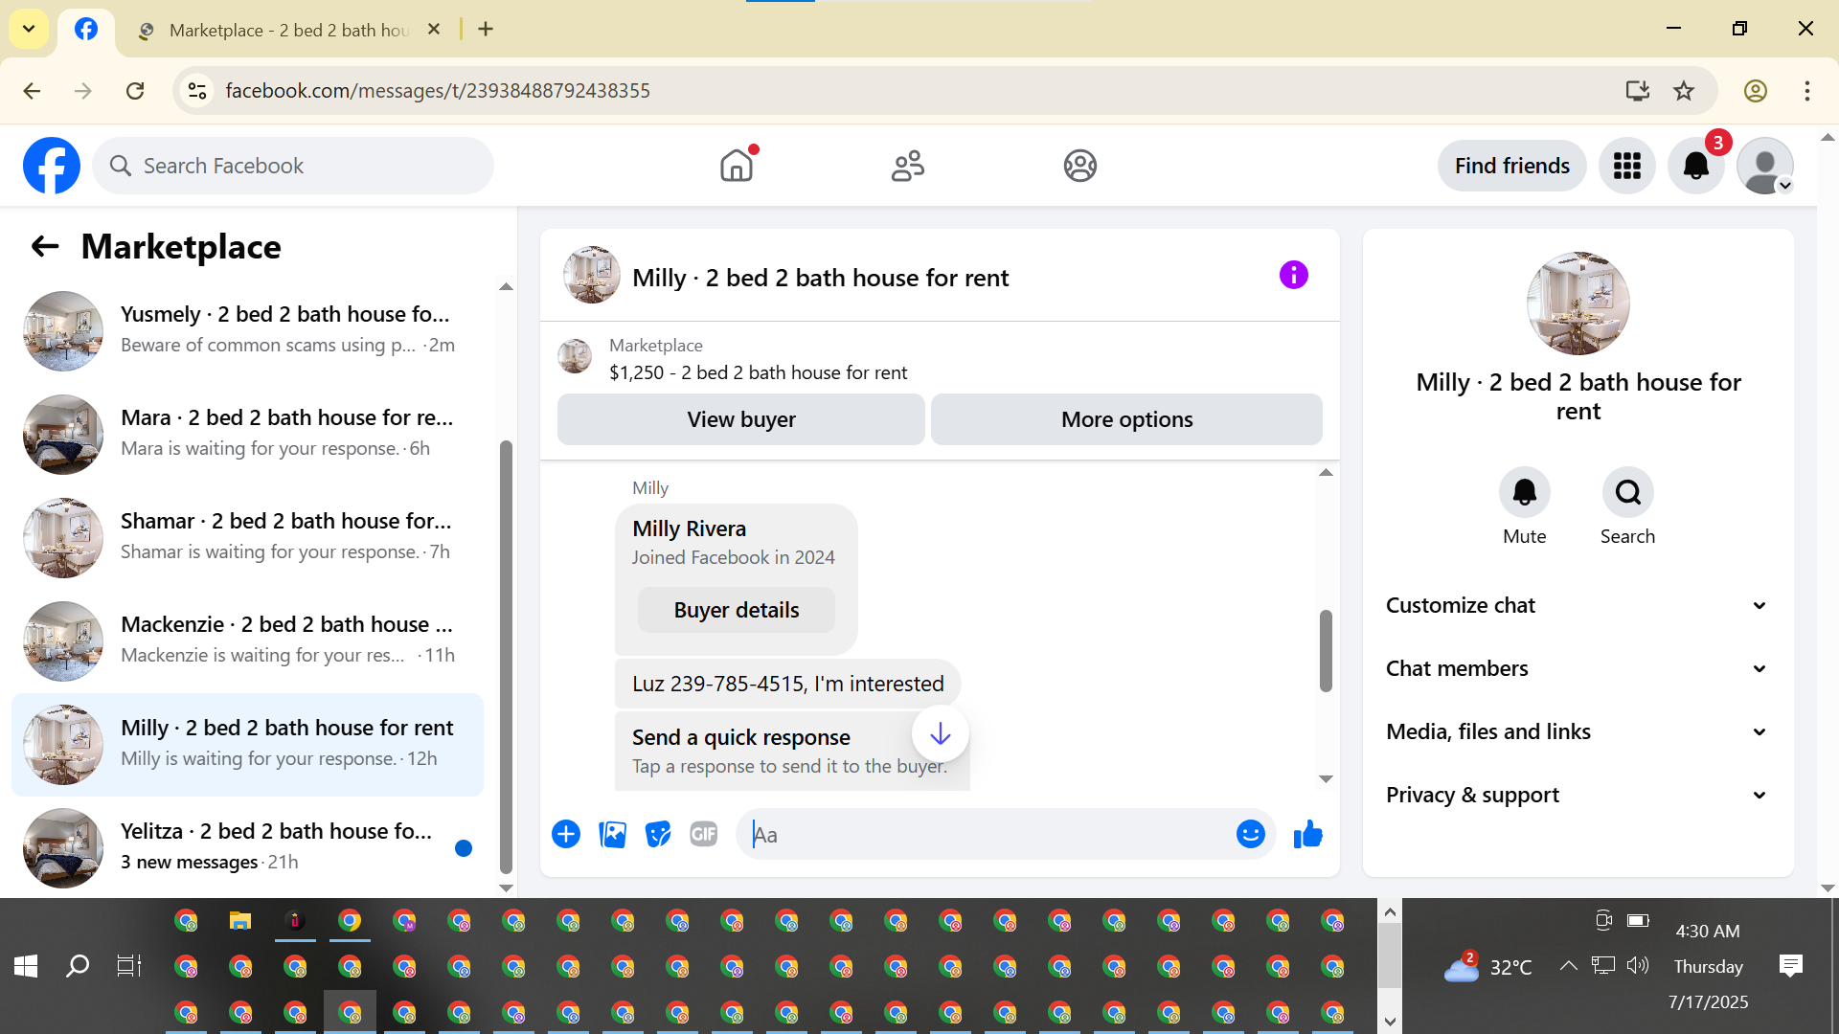Viewport: 1839px width, 1034px height.
Task: Click the chat message scrollbar thumb
Action: (x=1326, y=651)
